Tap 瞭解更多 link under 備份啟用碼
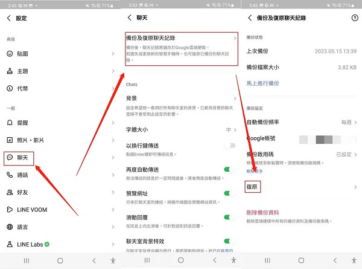This screenshot has width=362, height=269. click(255, 171)
